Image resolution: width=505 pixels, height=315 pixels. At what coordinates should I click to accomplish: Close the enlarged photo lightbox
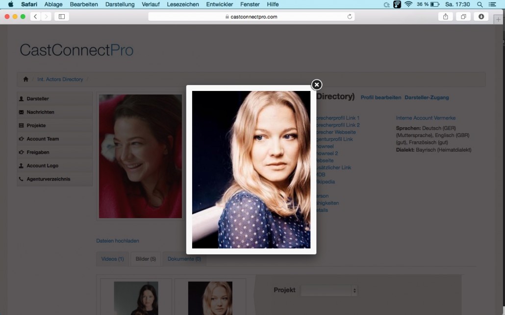tap(317, 85)
